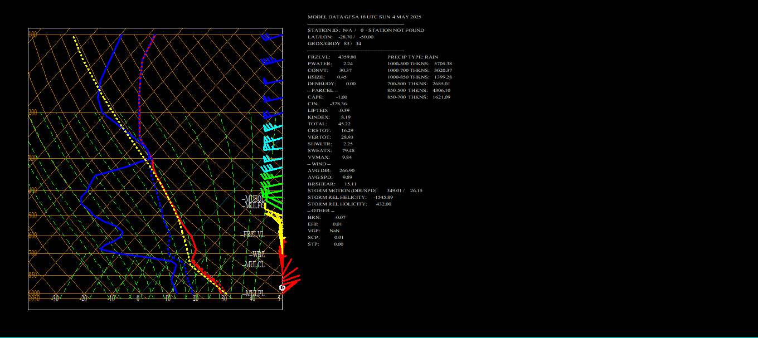Image resolution: width=758 pixels, height=338 pixels.
Task: Click the '-- PARCEL --' section header
Action: click(x=323, y=90)
